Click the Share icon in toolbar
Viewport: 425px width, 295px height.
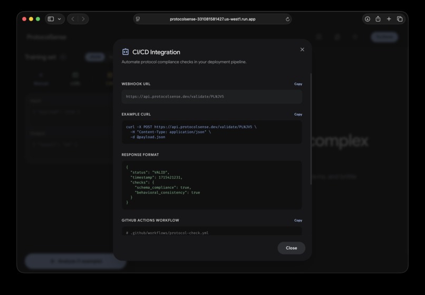[x=378, y=19]
